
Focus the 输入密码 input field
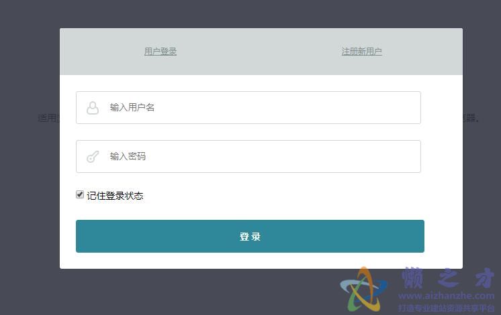point(262,156)
